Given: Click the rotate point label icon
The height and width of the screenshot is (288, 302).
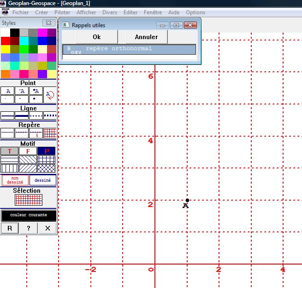Looking at the screenshot, I should click(x=50, y=95).
